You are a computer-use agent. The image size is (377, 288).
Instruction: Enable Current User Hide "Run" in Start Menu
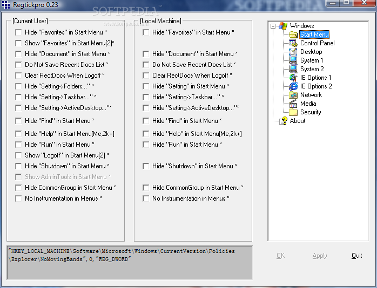pos(18,145)
